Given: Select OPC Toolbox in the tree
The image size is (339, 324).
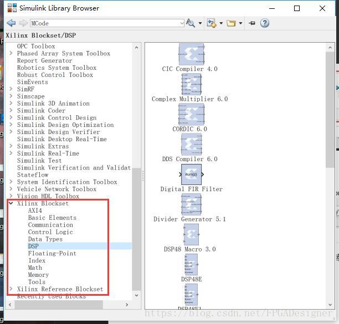Looking at the screenshot, I should 36,47.
